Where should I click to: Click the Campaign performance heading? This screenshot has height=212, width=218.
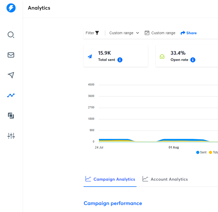(113, 203)
